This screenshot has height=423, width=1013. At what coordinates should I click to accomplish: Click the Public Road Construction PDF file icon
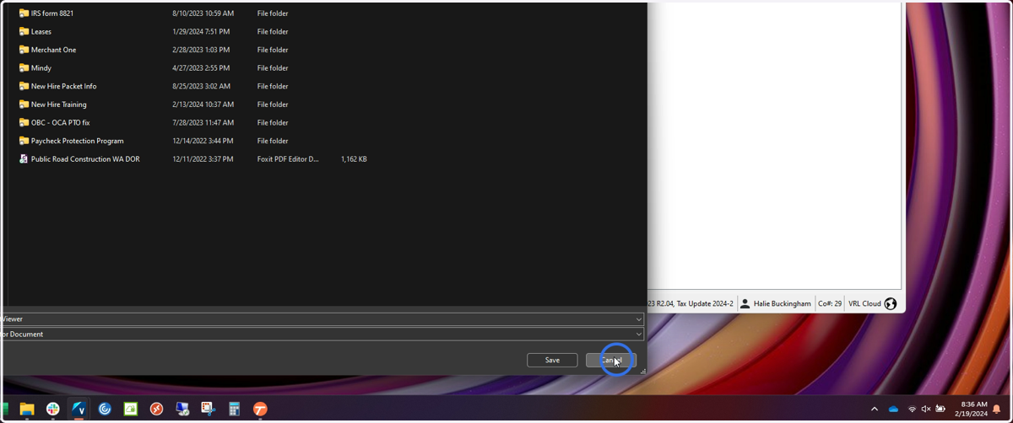[24, 158]
